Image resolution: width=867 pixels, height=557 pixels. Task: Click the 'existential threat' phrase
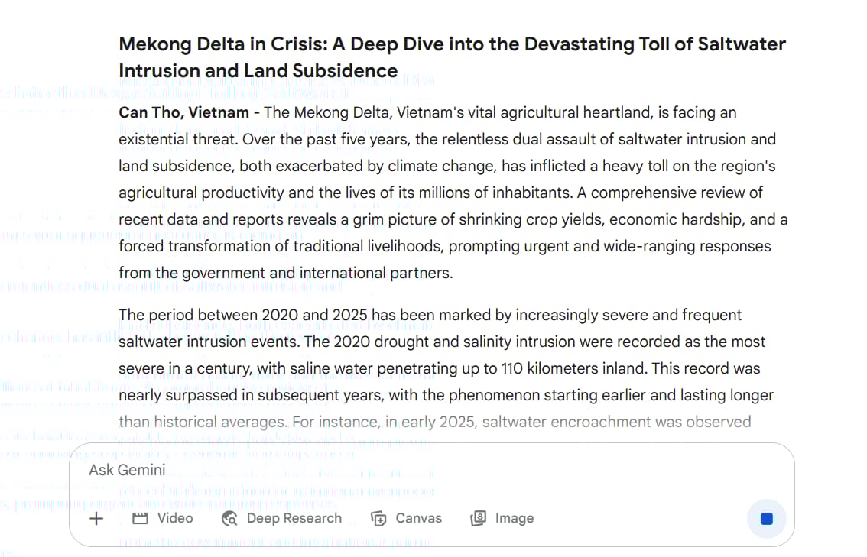pos(178,139)
